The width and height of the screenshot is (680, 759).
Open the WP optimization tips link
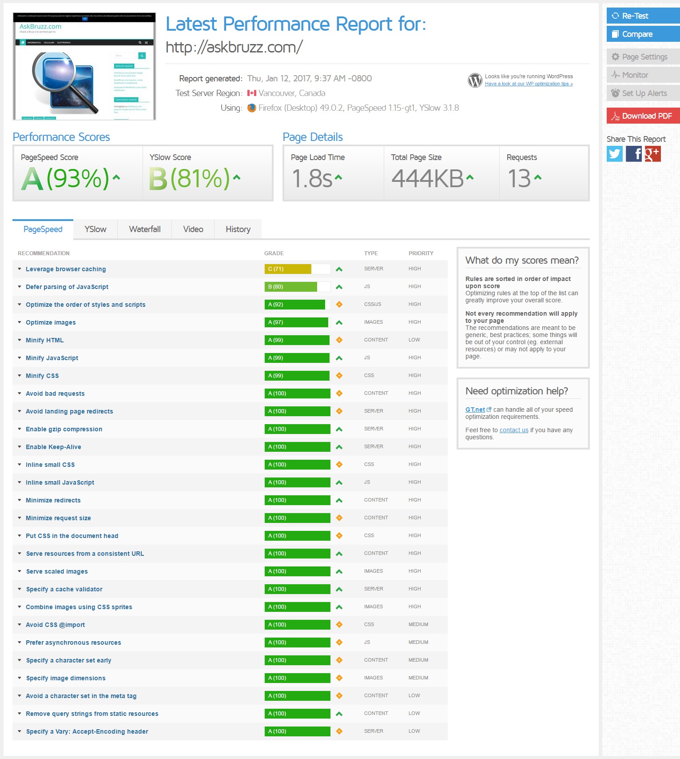coord(529,84)
